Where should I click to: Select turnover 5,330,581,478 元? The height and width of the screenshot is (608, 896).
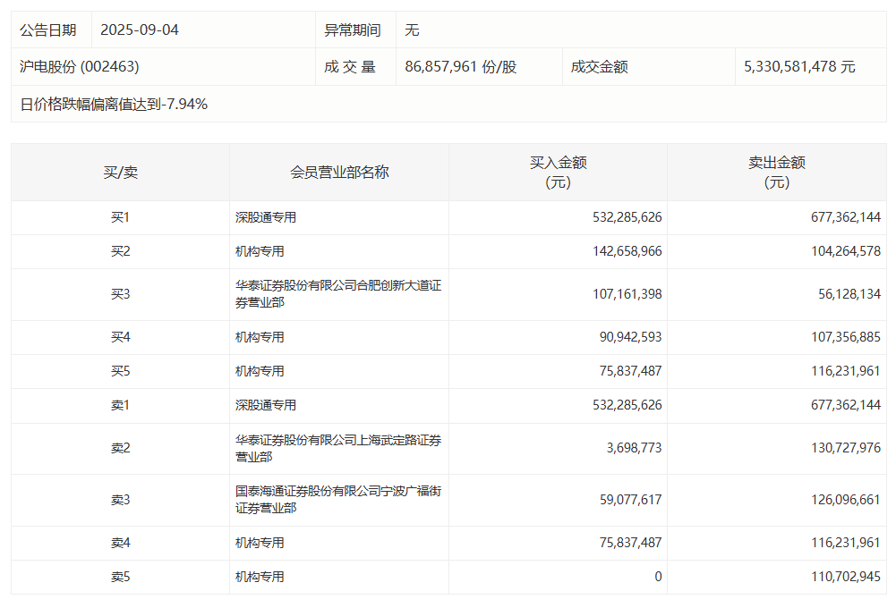[799, 67]
